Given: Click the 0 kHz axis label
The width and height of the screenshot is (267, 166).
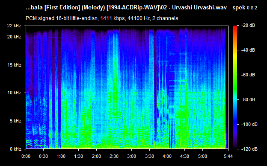Looking at the screenshot, I should click(15, 149).
